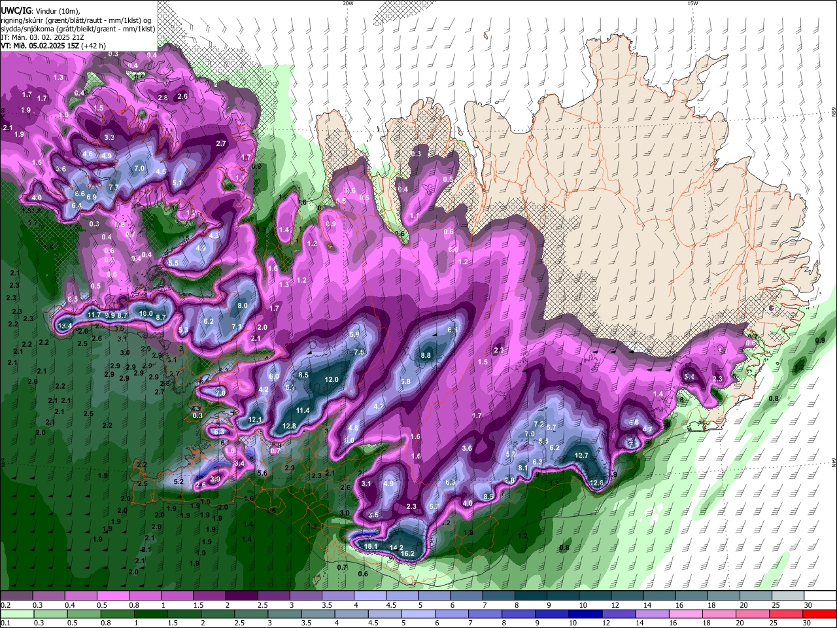Click the '15W' longitude label

pyautogui.click(x=692, y=3)
